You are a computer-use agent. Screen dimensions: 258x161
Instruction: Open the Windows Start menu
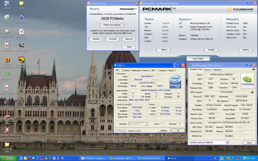pyautogui.click(x=9, y=158)
